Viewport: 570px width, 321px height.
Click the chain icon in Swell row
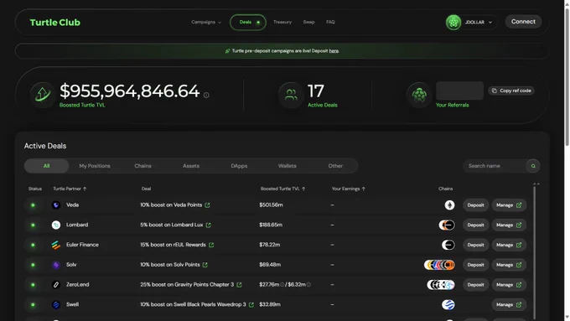click(x=448, y=304)
